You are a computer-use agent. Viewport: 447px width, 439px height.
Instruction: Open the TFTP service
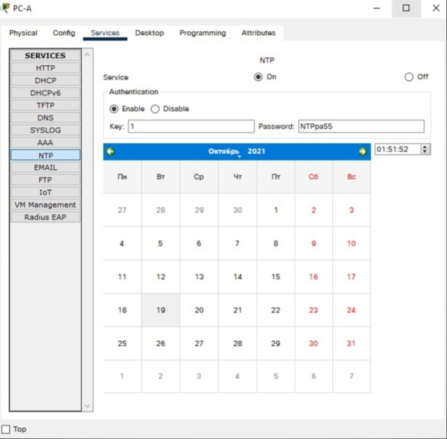(x=45, y=105)
